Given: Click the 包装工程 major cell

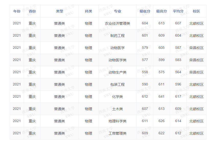Looking at the screenshot, I should point(118,84).
